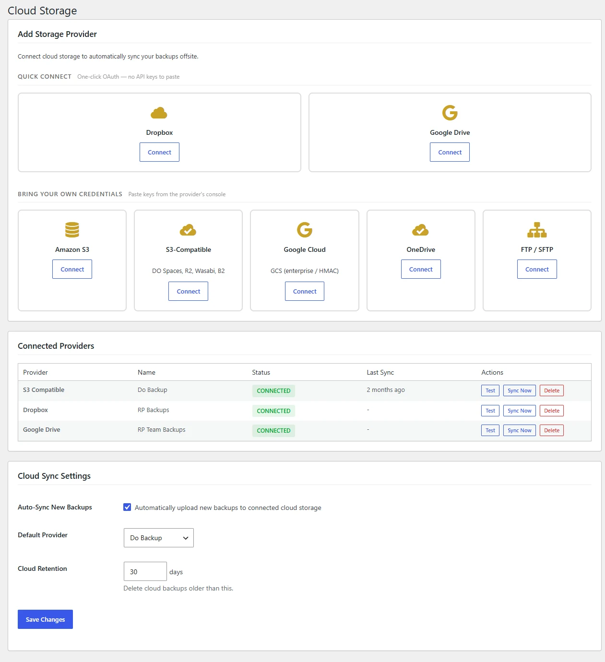Click the 'Automatically upload new backups' label
Viewport: 605px width, 662px height.
tap(228, 508)
